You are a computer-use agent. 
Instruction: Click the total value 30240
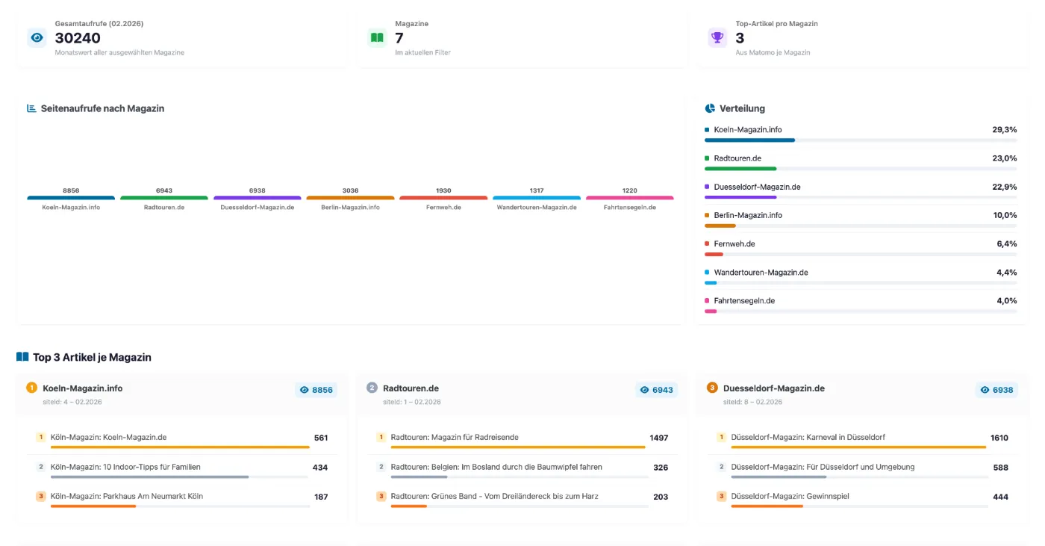(78, 38)
